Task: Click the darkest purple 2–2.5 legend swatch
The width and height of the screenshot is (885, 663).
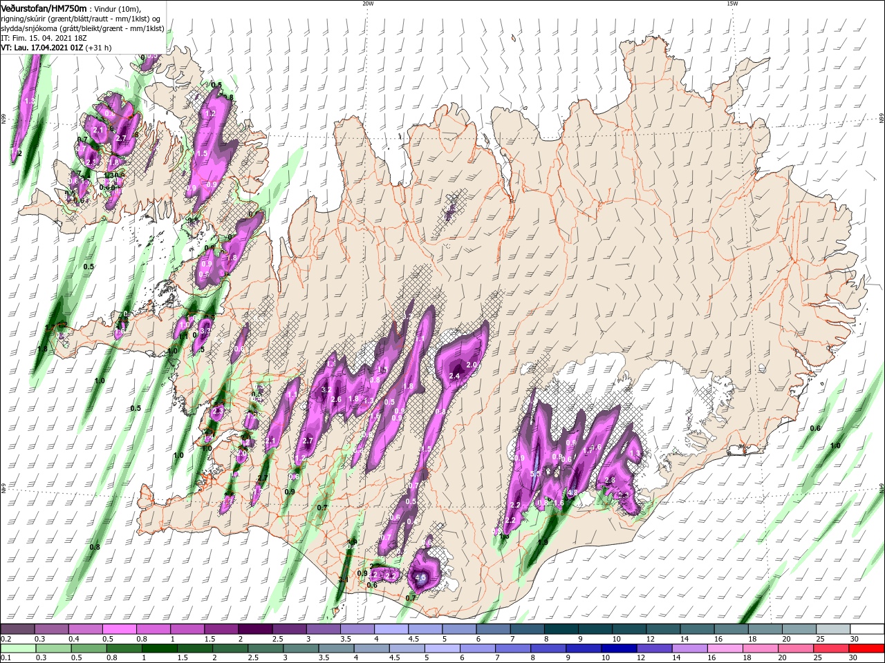Action: [x=254, y=629]
